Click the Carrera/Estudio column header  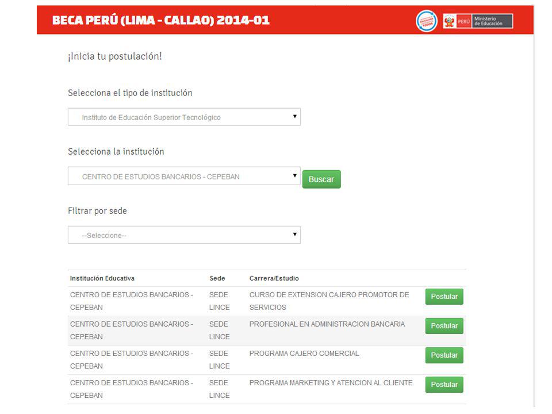(x=274, y=278)
